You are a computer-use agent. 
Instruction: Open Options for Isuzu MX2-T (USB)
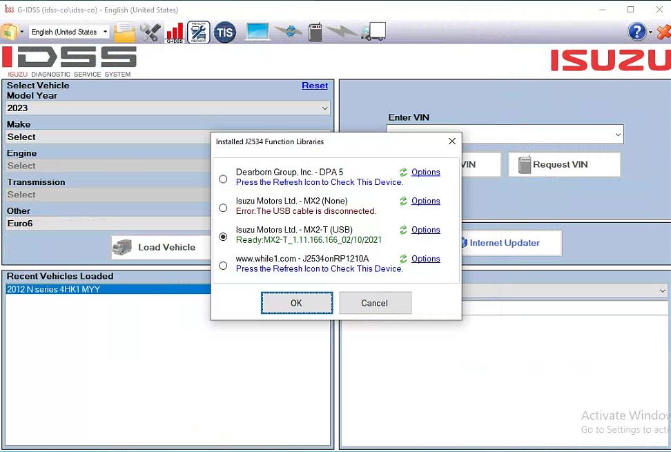click(426, 230)
